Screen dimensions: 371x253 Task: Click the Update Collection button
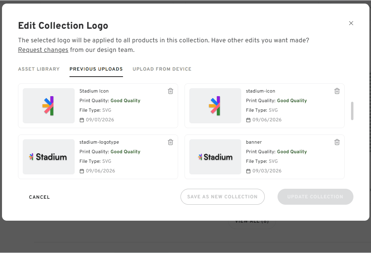coord(315,197)
